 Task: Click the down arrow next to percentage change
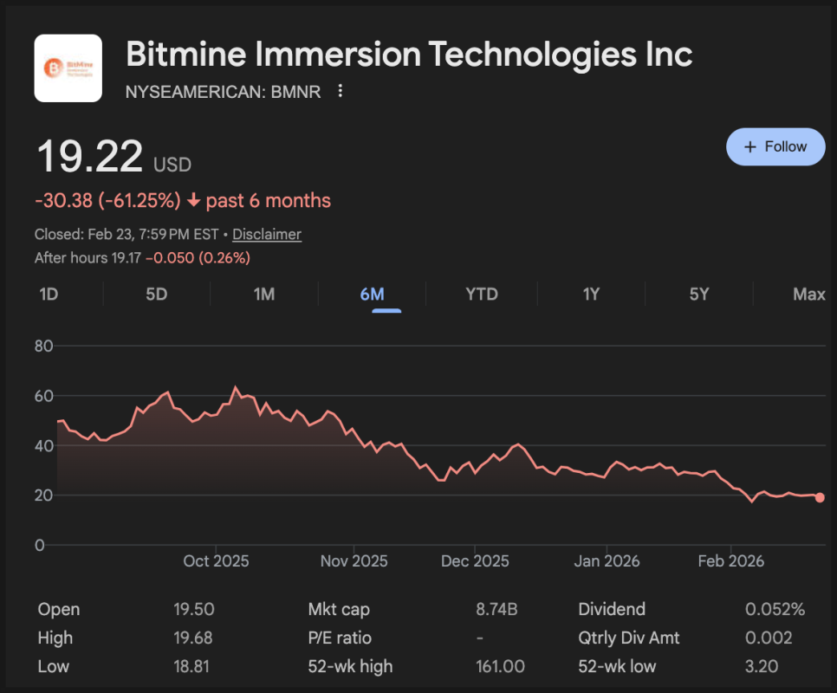click(193, 201)
